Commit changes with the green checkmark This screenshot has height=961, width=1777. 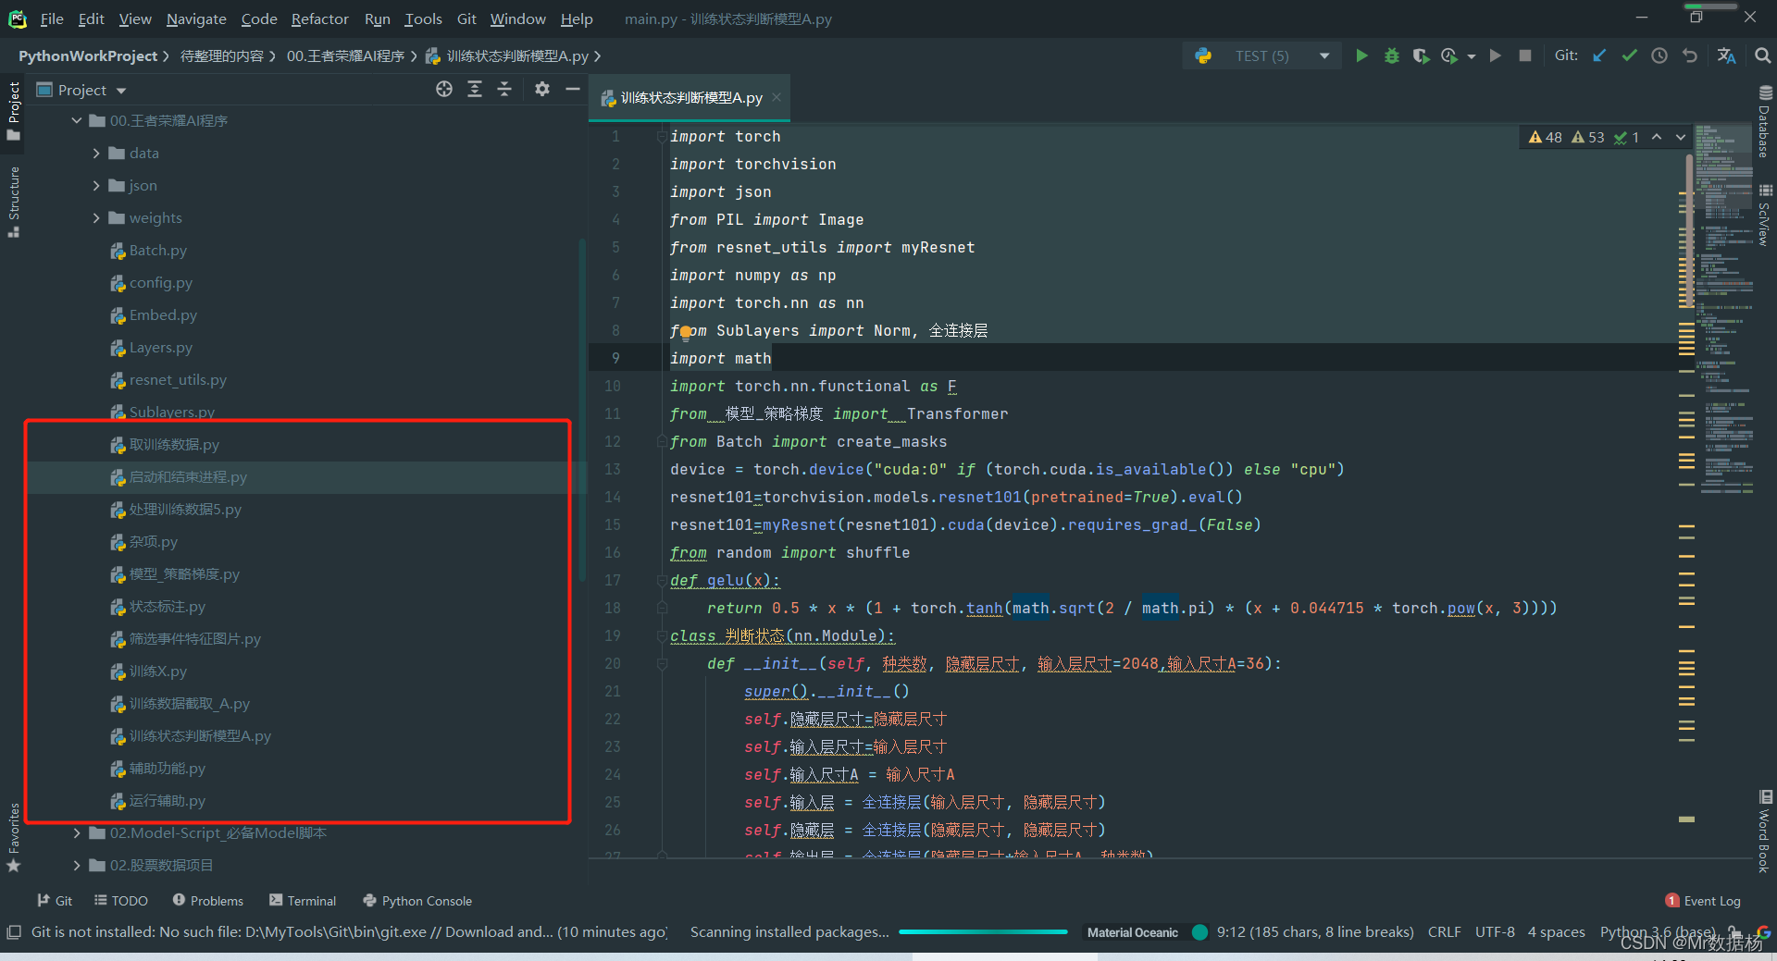pyautogui.click(x=1629, y=56)
